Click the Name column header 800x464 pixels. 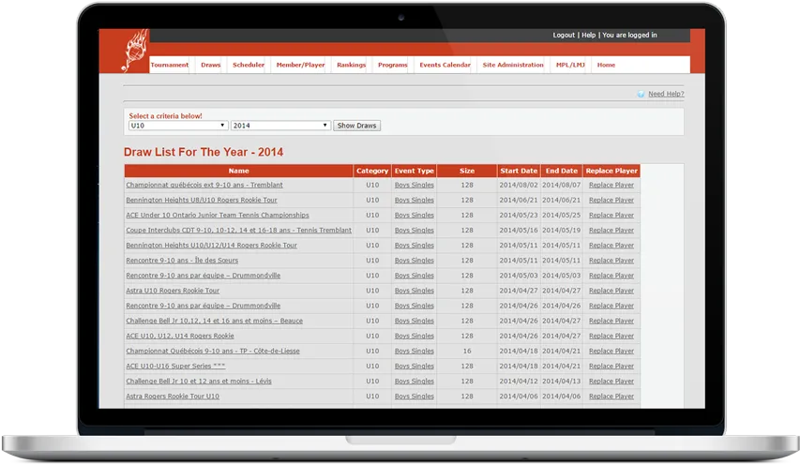click(x=239, y=171)
